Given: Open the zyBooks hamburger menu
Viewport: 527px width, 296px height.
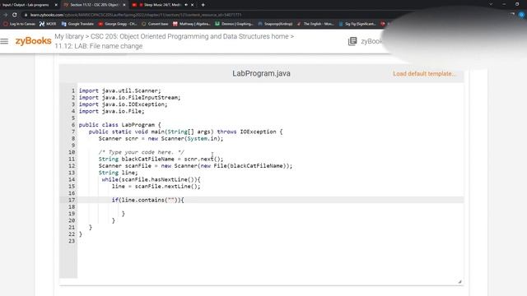Looking at the screenshot, I should [x=4, y=41].
